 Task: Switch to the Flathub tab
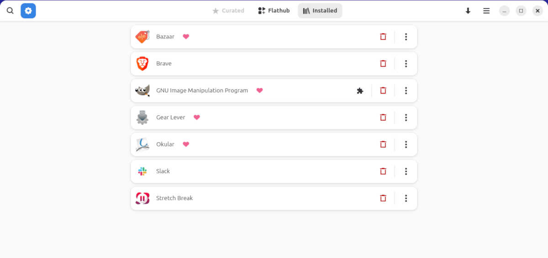pyautogui.click(x=274, y=10)
